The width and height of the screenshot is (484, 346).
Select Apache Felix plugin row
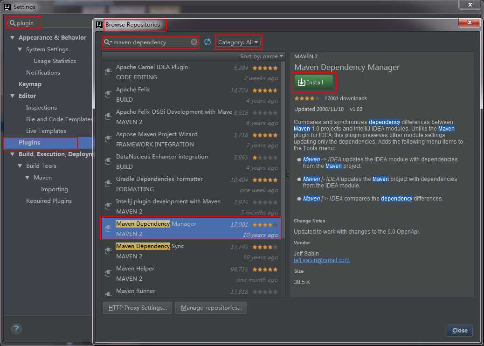pos(191,95)
